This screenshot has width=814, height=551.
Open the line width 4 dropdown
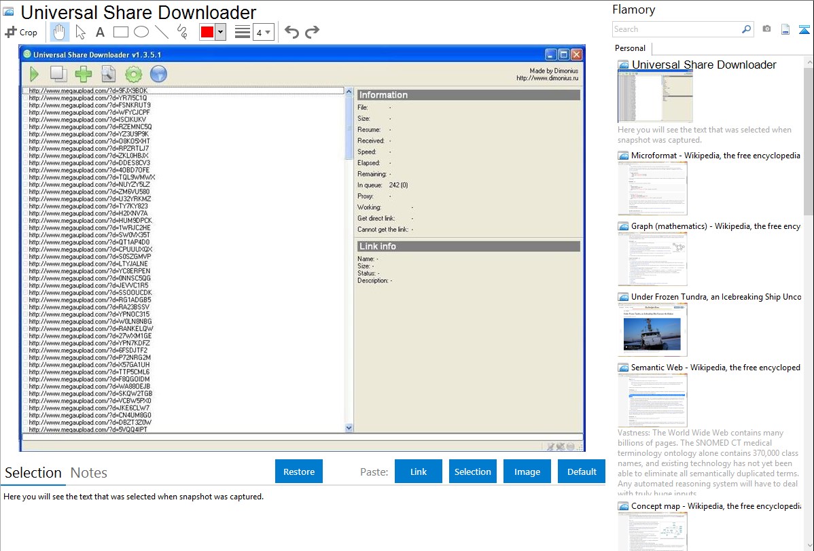coord(264,33)
